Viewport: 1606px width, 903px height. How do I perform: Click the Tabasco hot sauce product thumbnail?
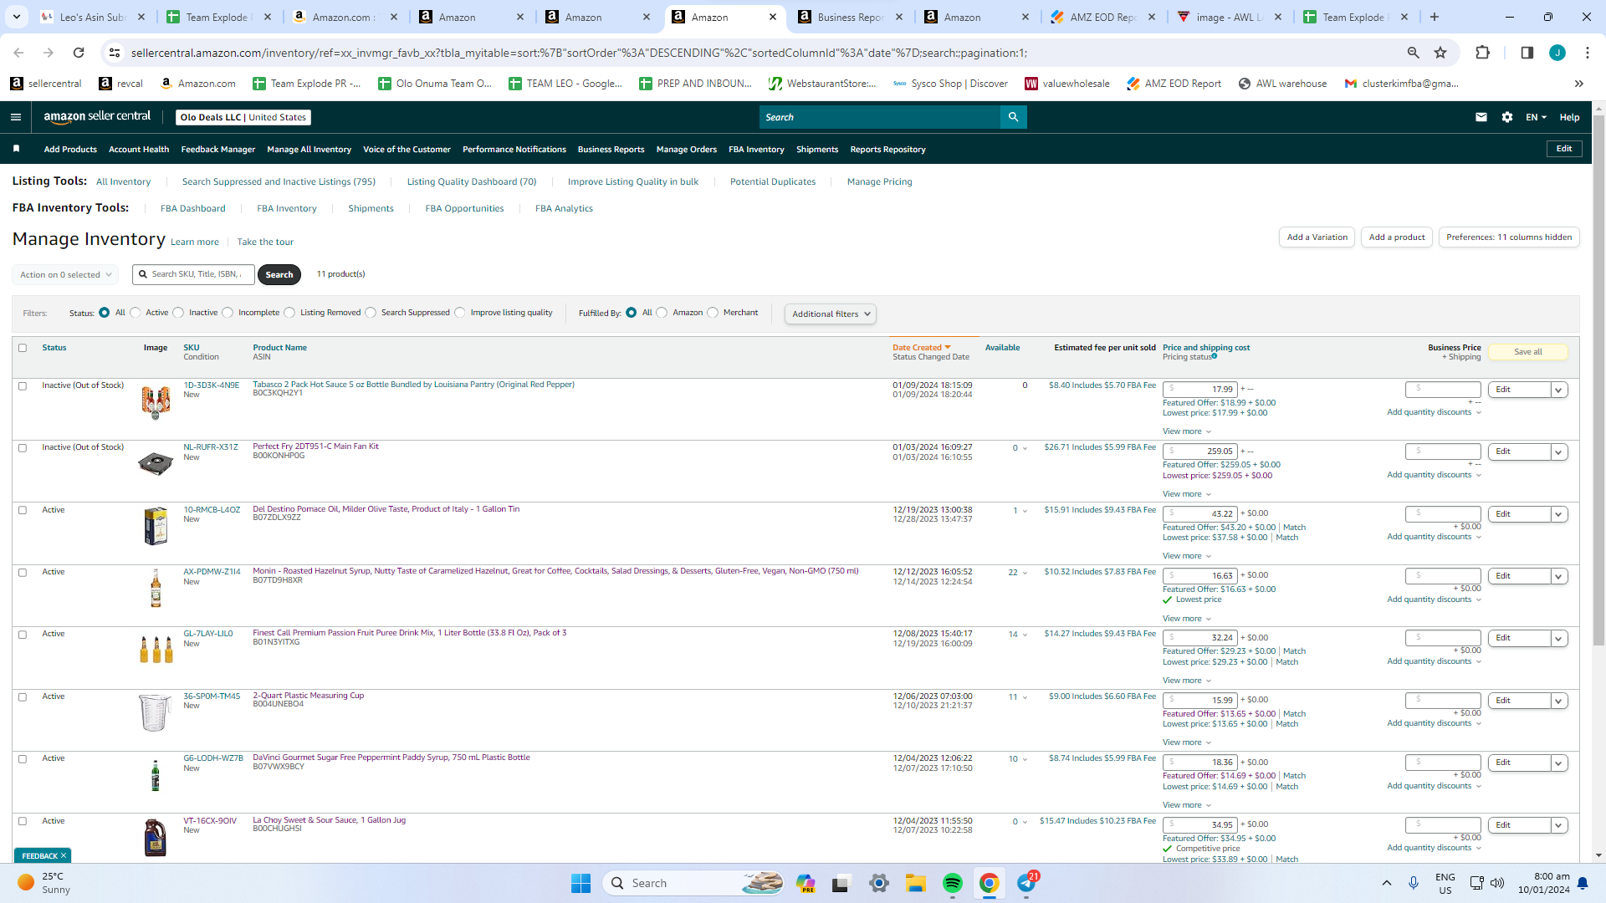pyautogui.click(x=156, y=402)
